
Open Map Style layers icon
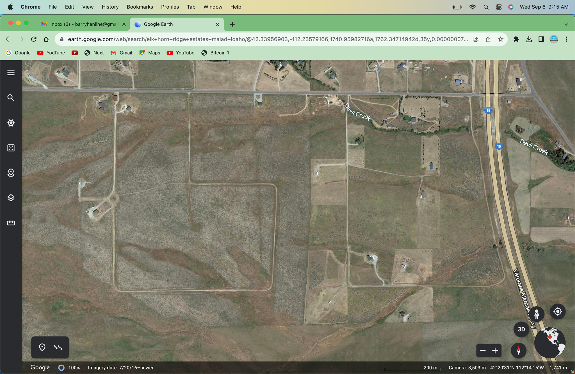point(11,198)
